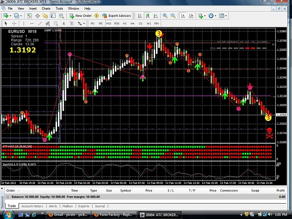Open the File menu
This screenshot has width=292, height=219.
(x=10, y=8)
